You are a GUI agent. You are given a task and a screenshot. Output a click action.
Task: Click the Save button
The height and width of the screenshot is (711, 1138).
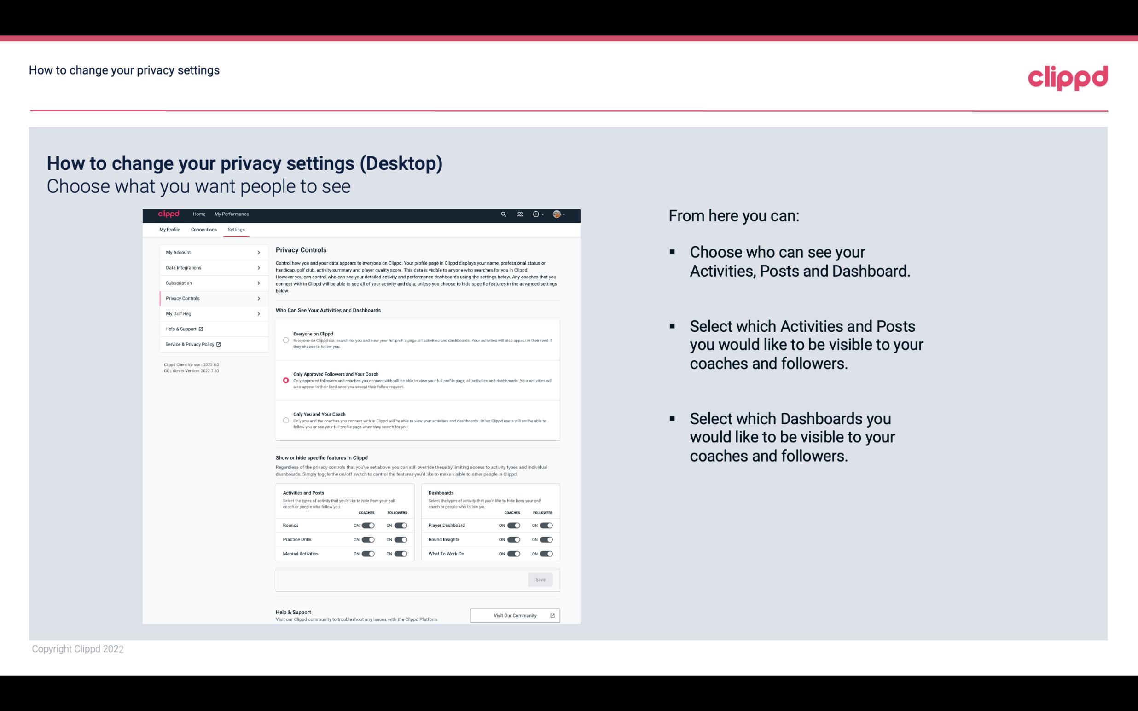tap(541, 579)
